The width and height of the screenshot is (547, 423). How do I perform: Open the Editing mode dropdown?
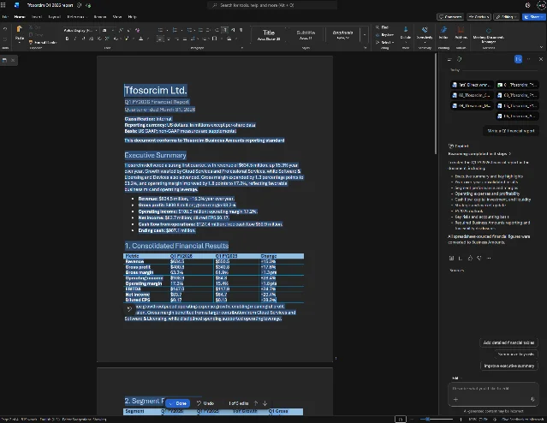tap(506, 17)
